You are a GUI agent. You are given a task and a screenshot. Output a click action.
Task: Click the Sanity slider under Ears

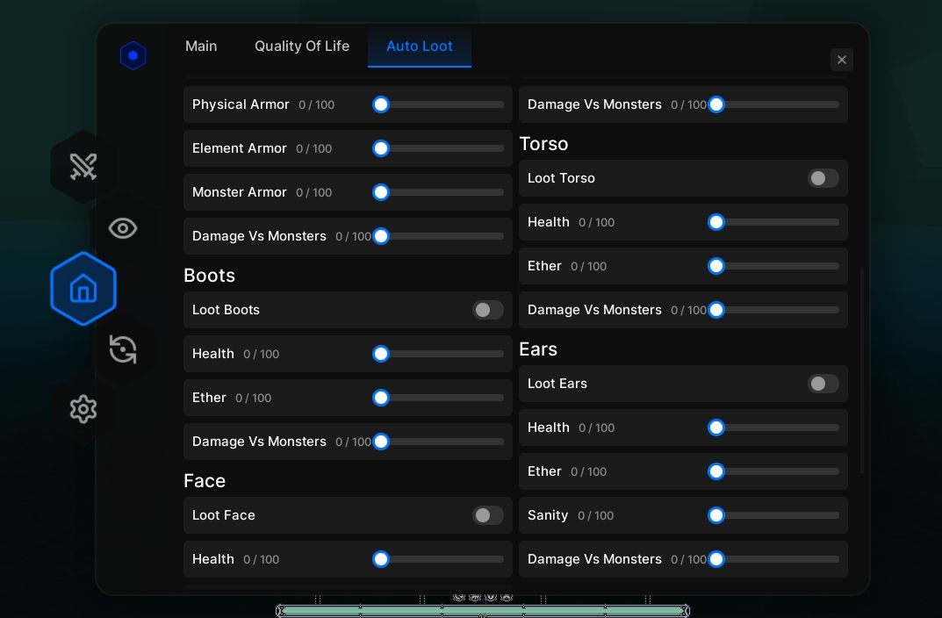[x=716, y=515]
